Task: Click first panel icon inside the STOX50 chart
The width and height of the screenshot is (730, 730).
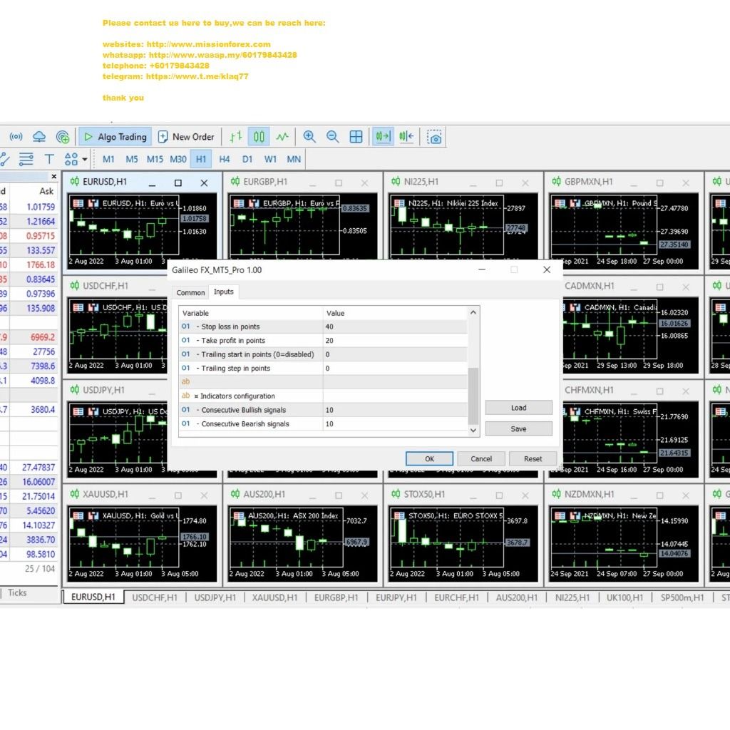Action: pos(399,516)
